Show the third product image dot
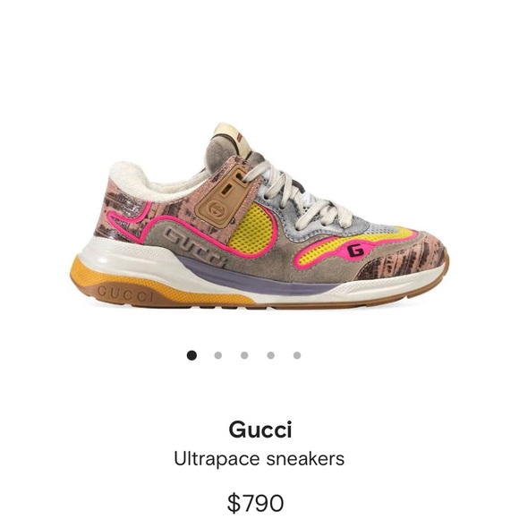This screenshot has width=519, height=519. pos(244,355)
